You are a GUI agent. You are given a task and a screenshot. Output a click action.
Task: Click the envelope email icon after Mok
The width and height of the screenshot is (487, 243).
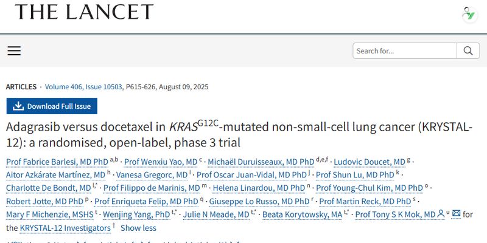(x=456, y=214)
